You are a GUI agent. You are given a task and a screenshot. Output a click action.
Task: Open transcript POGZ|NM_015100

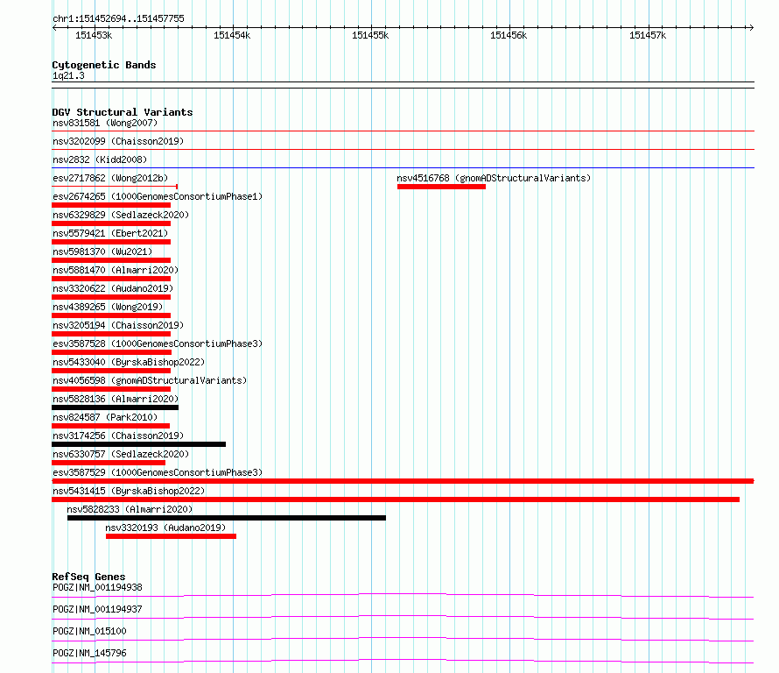89,631
